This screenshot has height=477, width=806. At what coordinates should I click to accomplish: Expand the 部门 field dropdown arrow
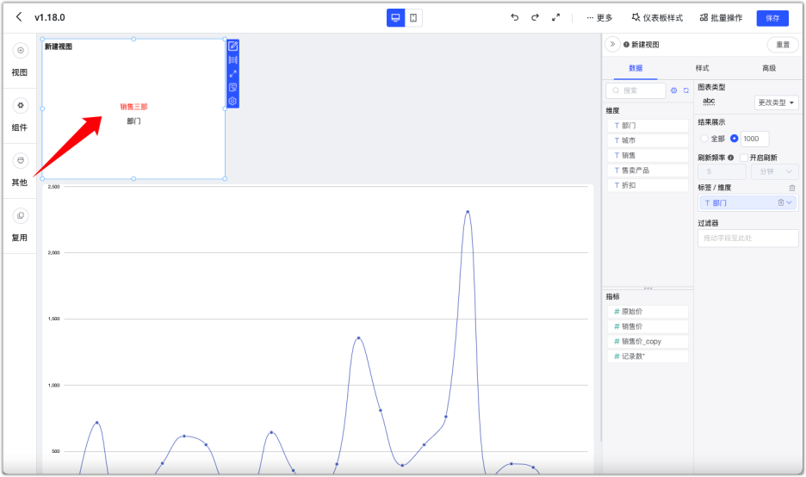pyautogui.click(x=790, y=203)
